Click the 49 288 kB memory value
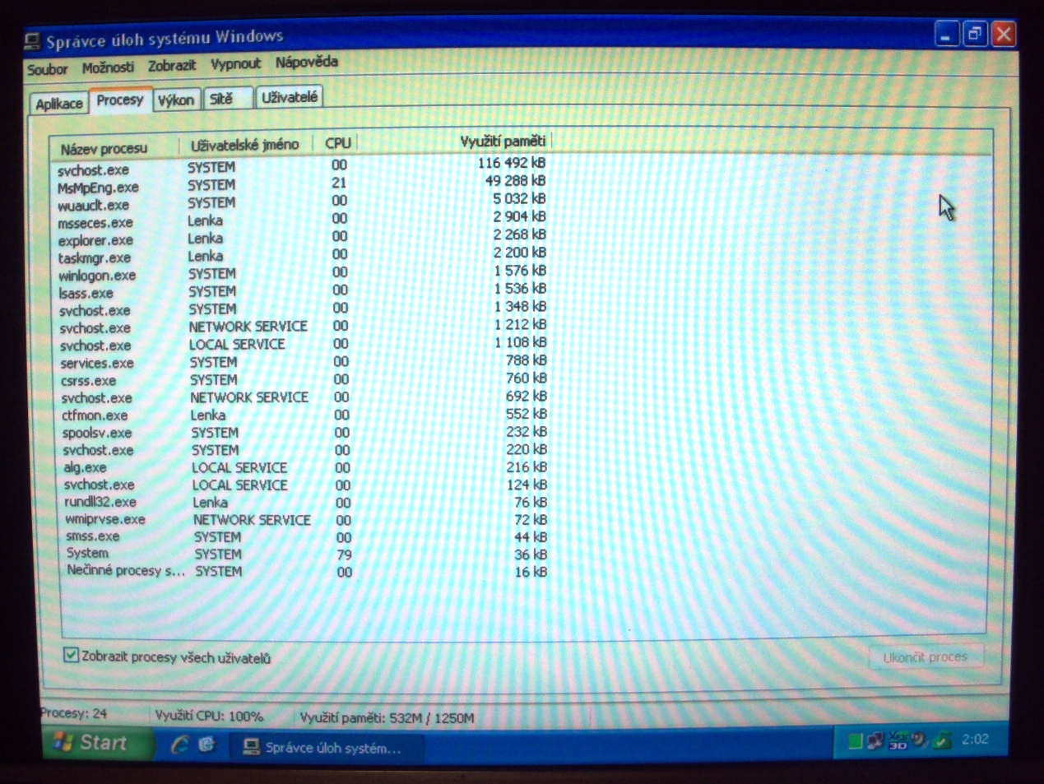This screenshot has width=1044, height=784. pos(515,181)
